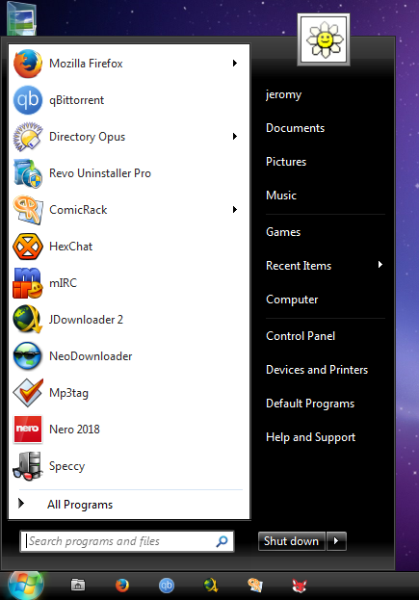Viewport: 419px width, 600px height.
Task: Open the ComicRack program icon
Action: (x=28, y=210)
